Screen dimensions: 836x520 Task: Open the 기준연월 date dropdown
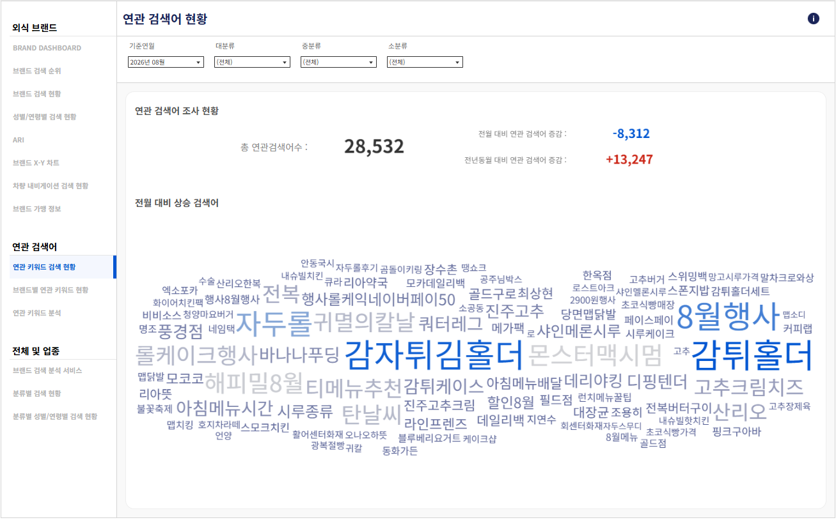coord(166,62)
